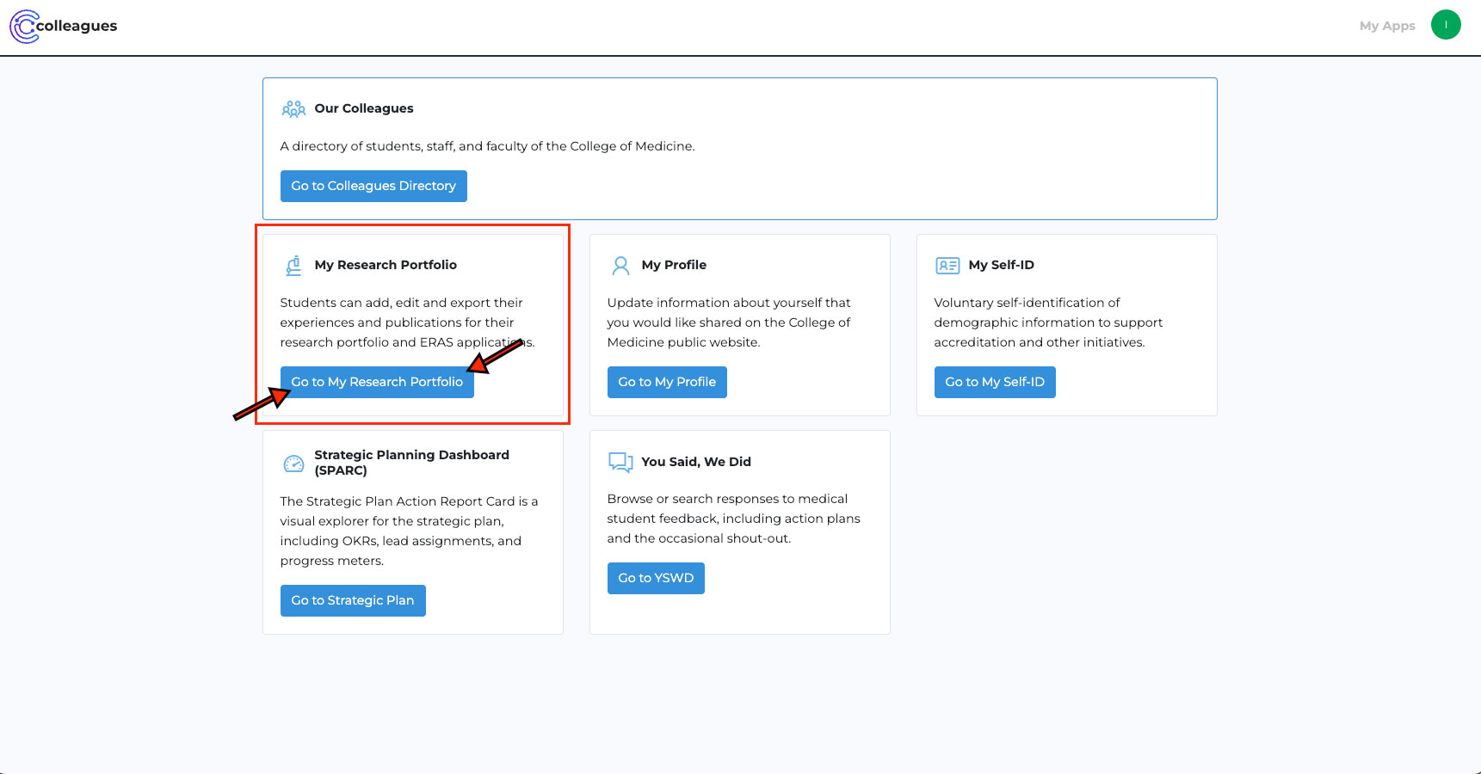Viewport: 1481px width, 774px height.
Task: Open Go to Strategic Plan
Action: click(x=353, y=600)
